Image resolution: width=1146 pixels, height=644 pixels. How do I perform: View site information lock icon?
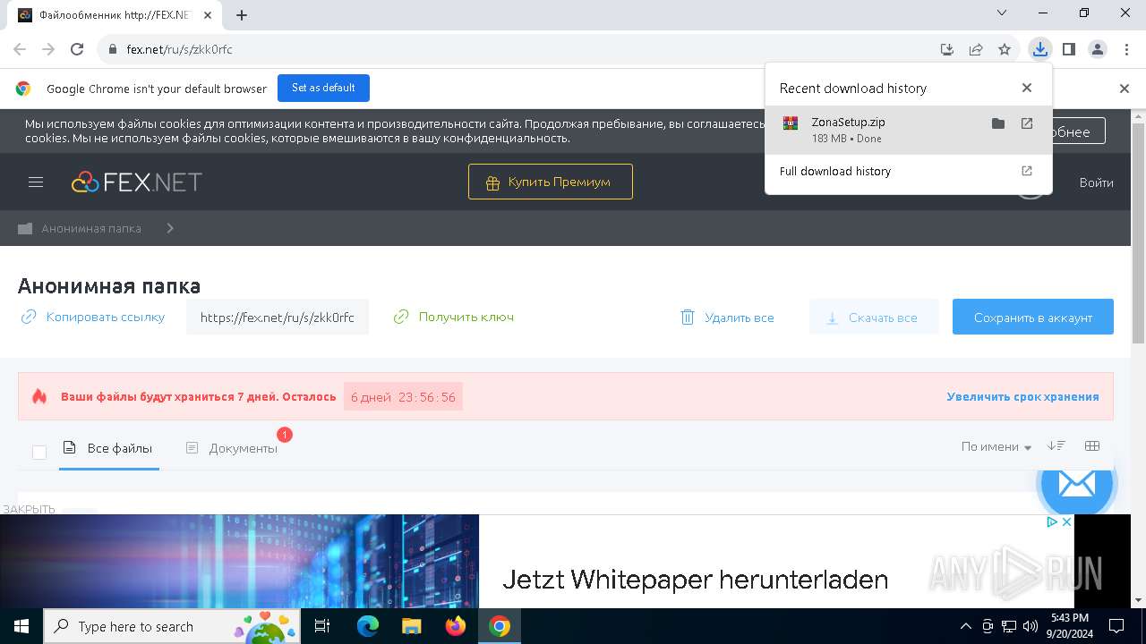[x=113, y=50]
